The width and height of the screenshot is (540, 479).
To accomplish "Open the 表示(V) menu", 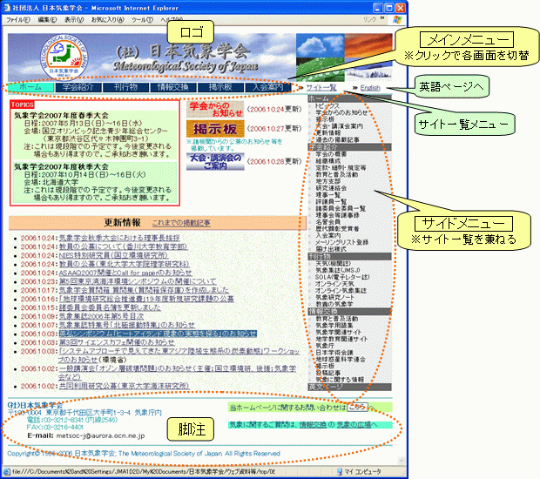I will (x=74, y=20).
